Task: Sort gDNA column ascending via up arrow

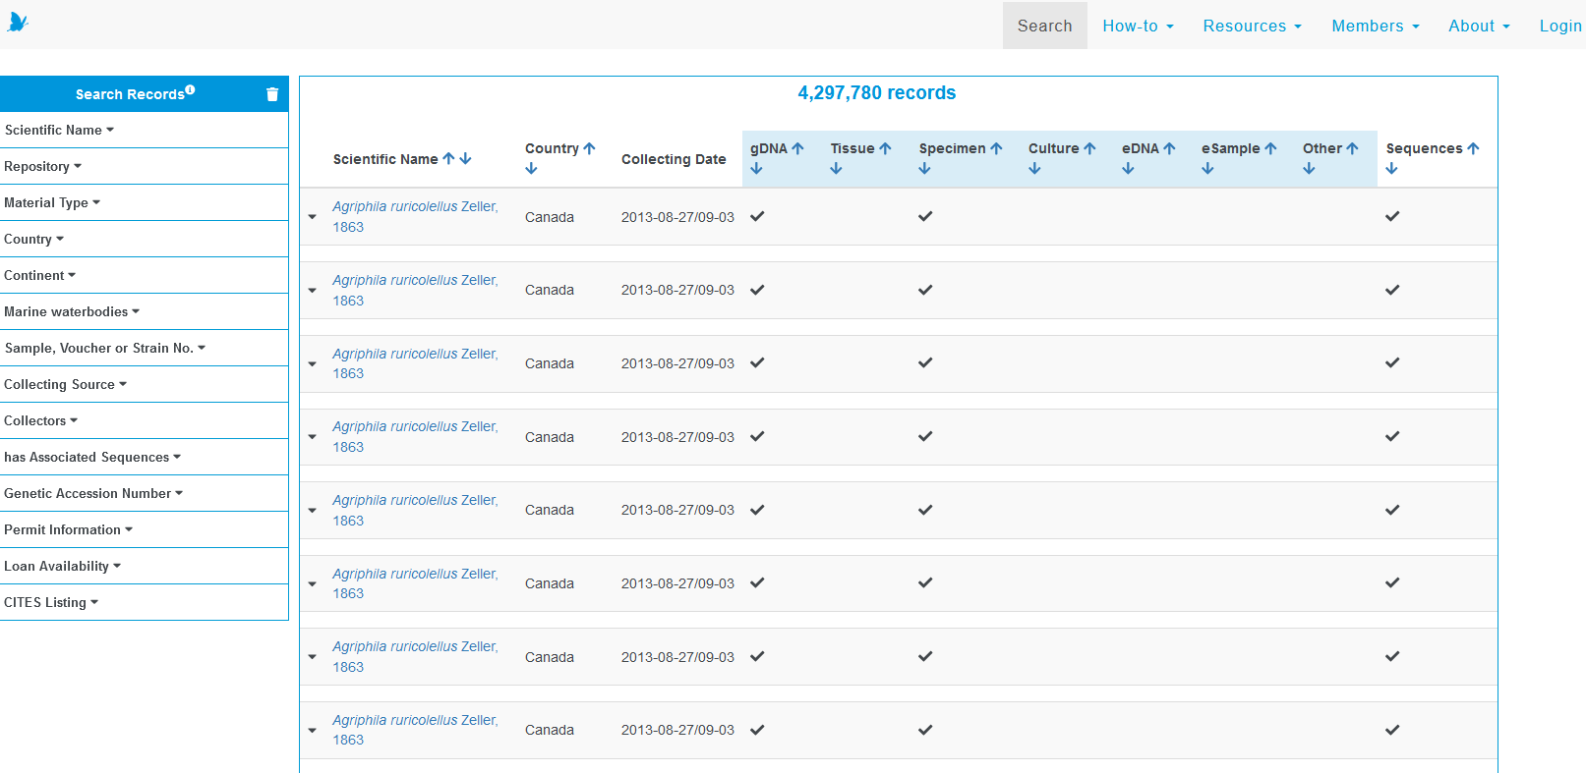Action: pyautogui.click(x=798, y=148)
